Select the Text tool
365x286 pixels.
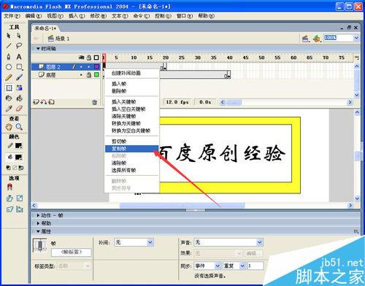point(19,57)
